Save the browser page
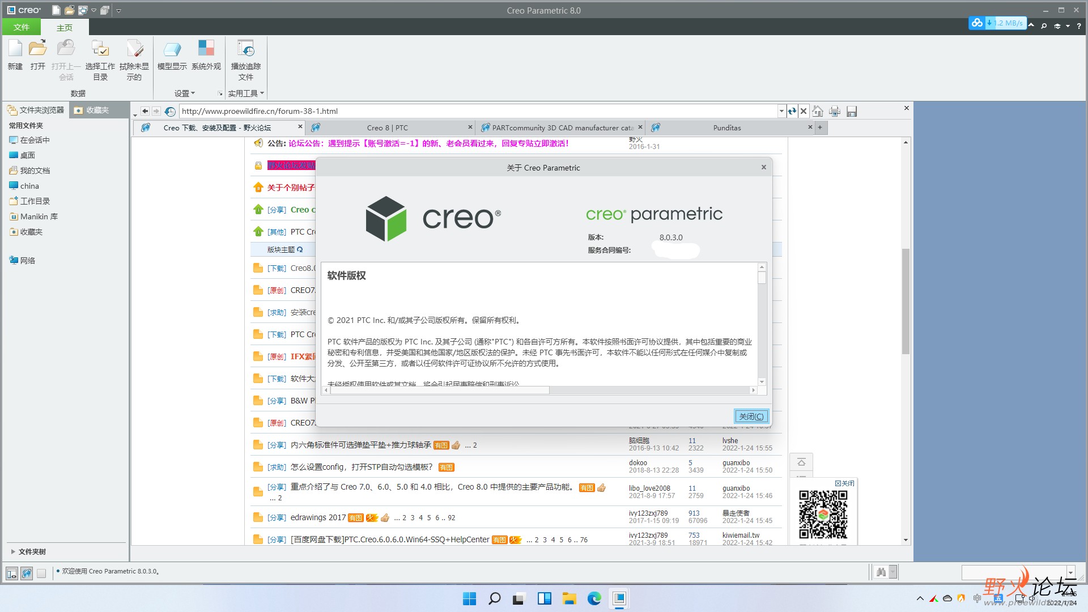Viewport: 1088px width, 612px height. pos(852,111)
